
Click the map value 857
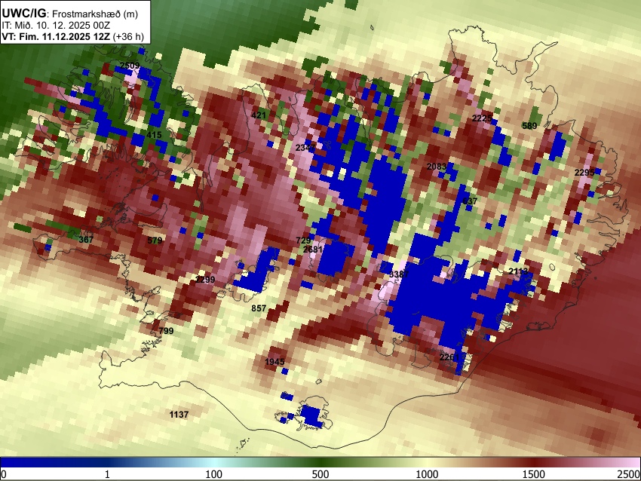point(259,308)
